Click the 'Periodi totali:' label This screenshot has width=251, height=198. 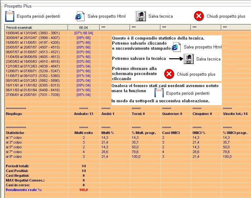click(x=17, y=166)
